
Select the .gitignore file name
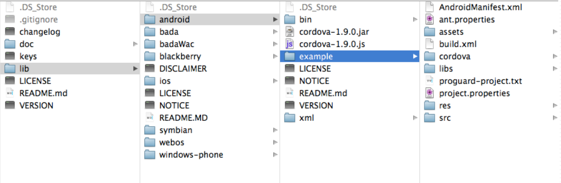click(x=38, y=19)
